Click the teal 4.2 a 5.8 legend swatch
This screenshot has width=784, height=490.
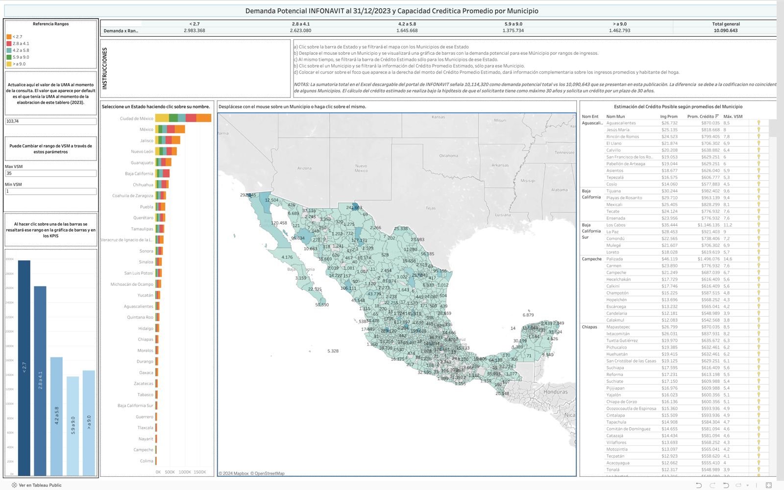tap(9, 50)
